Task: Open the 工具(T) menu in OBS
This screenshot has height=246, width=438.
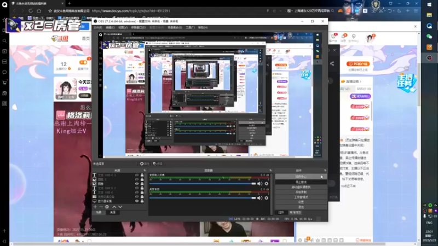Action: point(190,28)
